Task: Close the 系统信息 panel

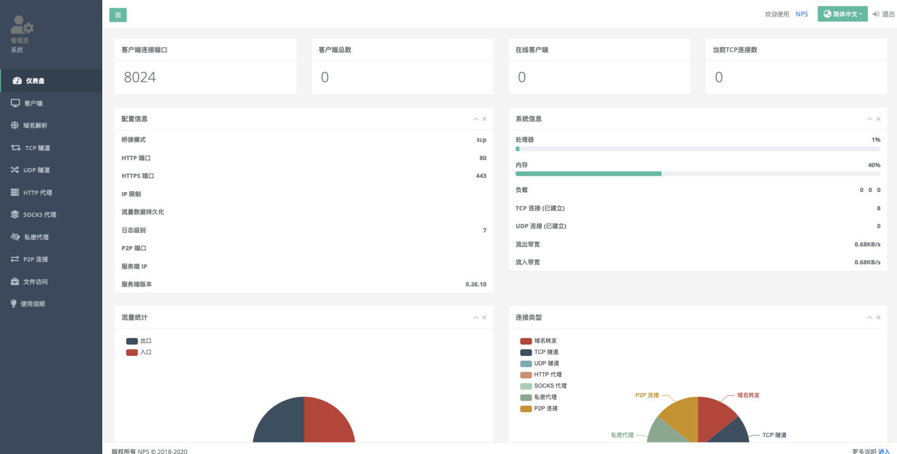Action: click(878, 119)
